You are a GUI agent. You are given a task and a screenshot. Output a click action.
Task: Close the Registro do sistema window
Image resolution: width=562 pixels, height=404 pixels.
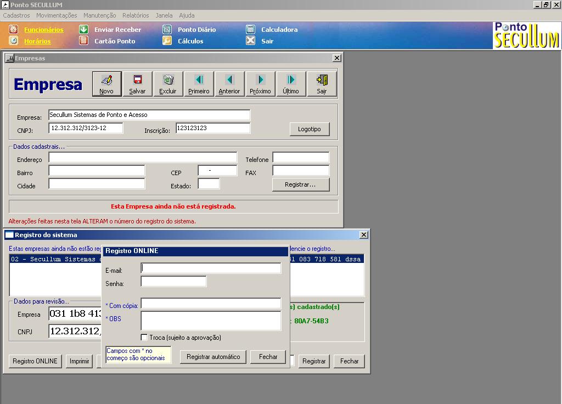(364, 235)
